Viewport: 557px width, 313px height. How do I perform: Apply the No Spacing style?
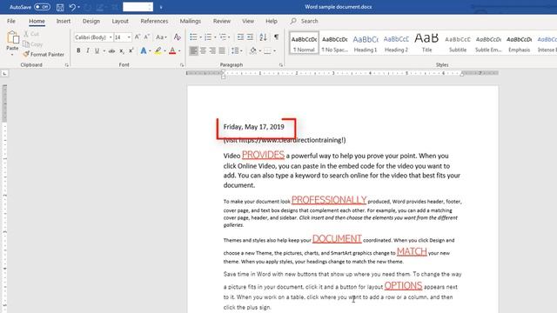[x=334, y=43]
